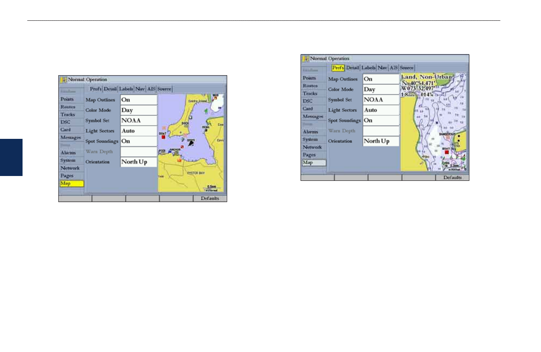This screenshot has width=541, height=352.
Task: Open Messages in the Land Non-Urban screen sidebar
Action: click(x=314, y=116)
